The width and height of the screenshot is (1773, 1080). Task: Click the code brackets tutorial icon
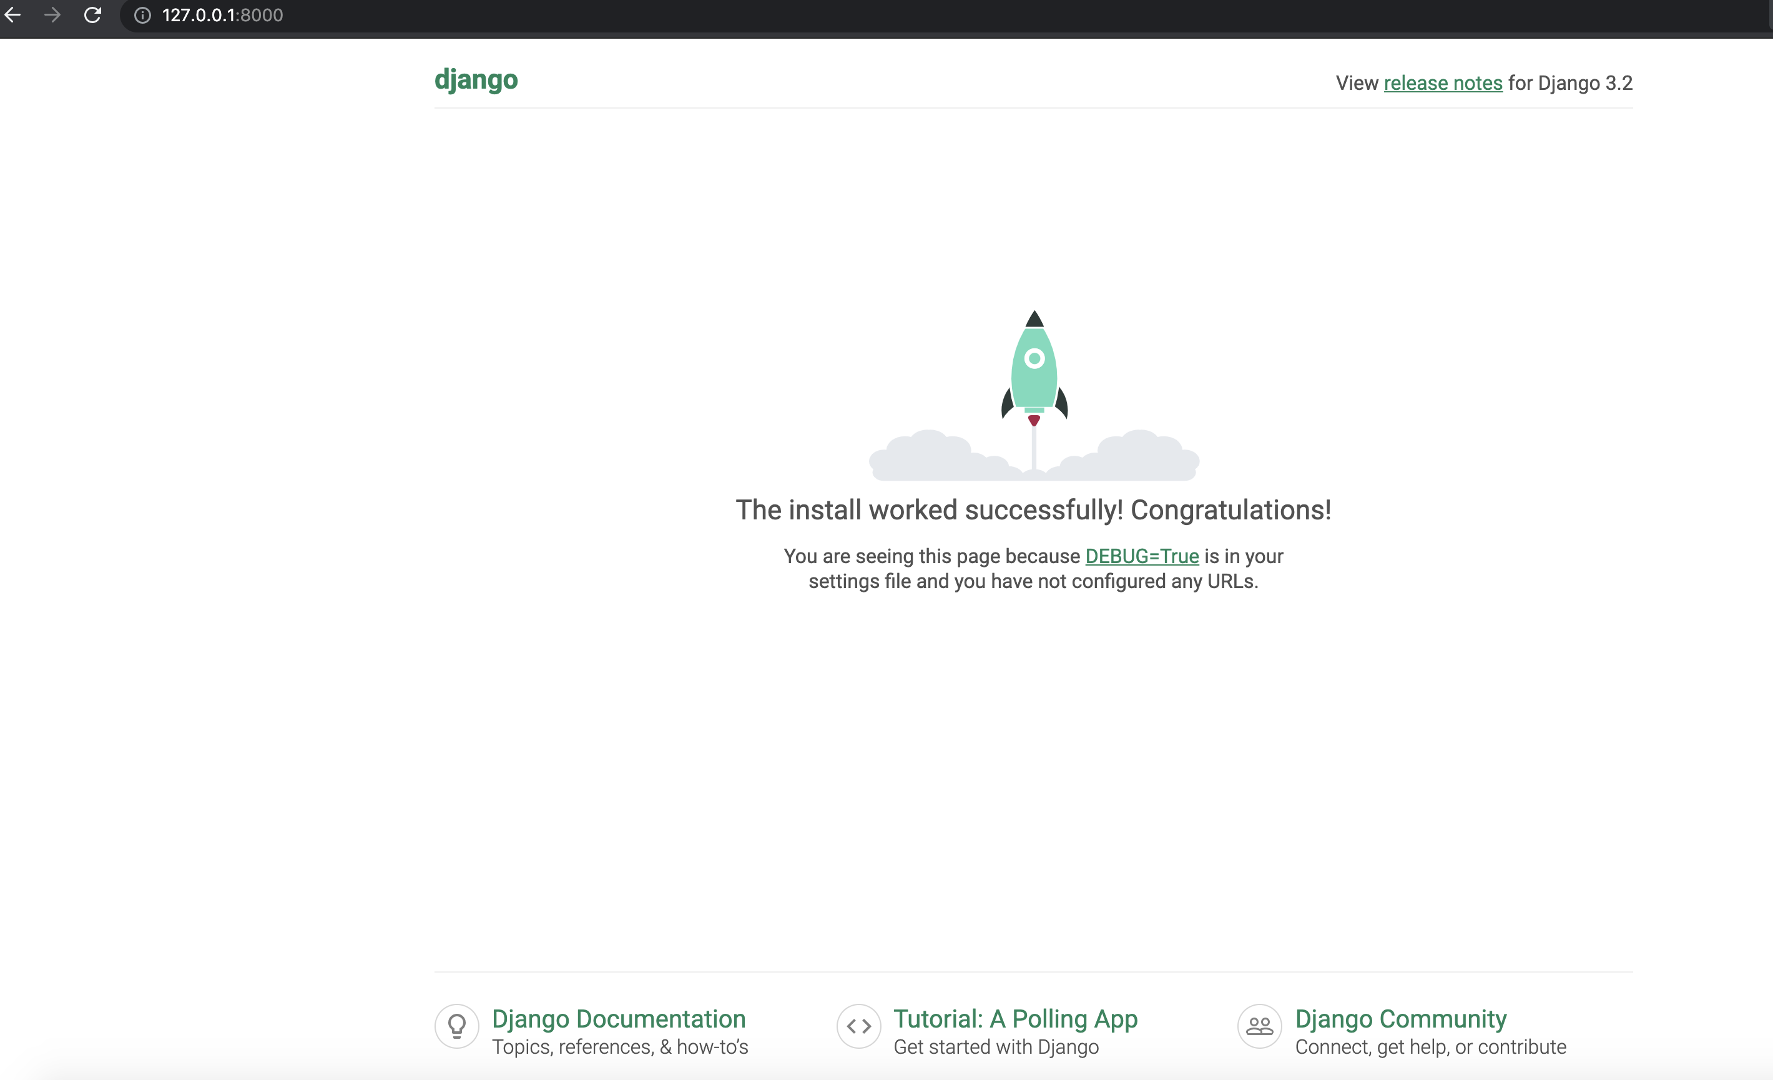coord(858,1026)
